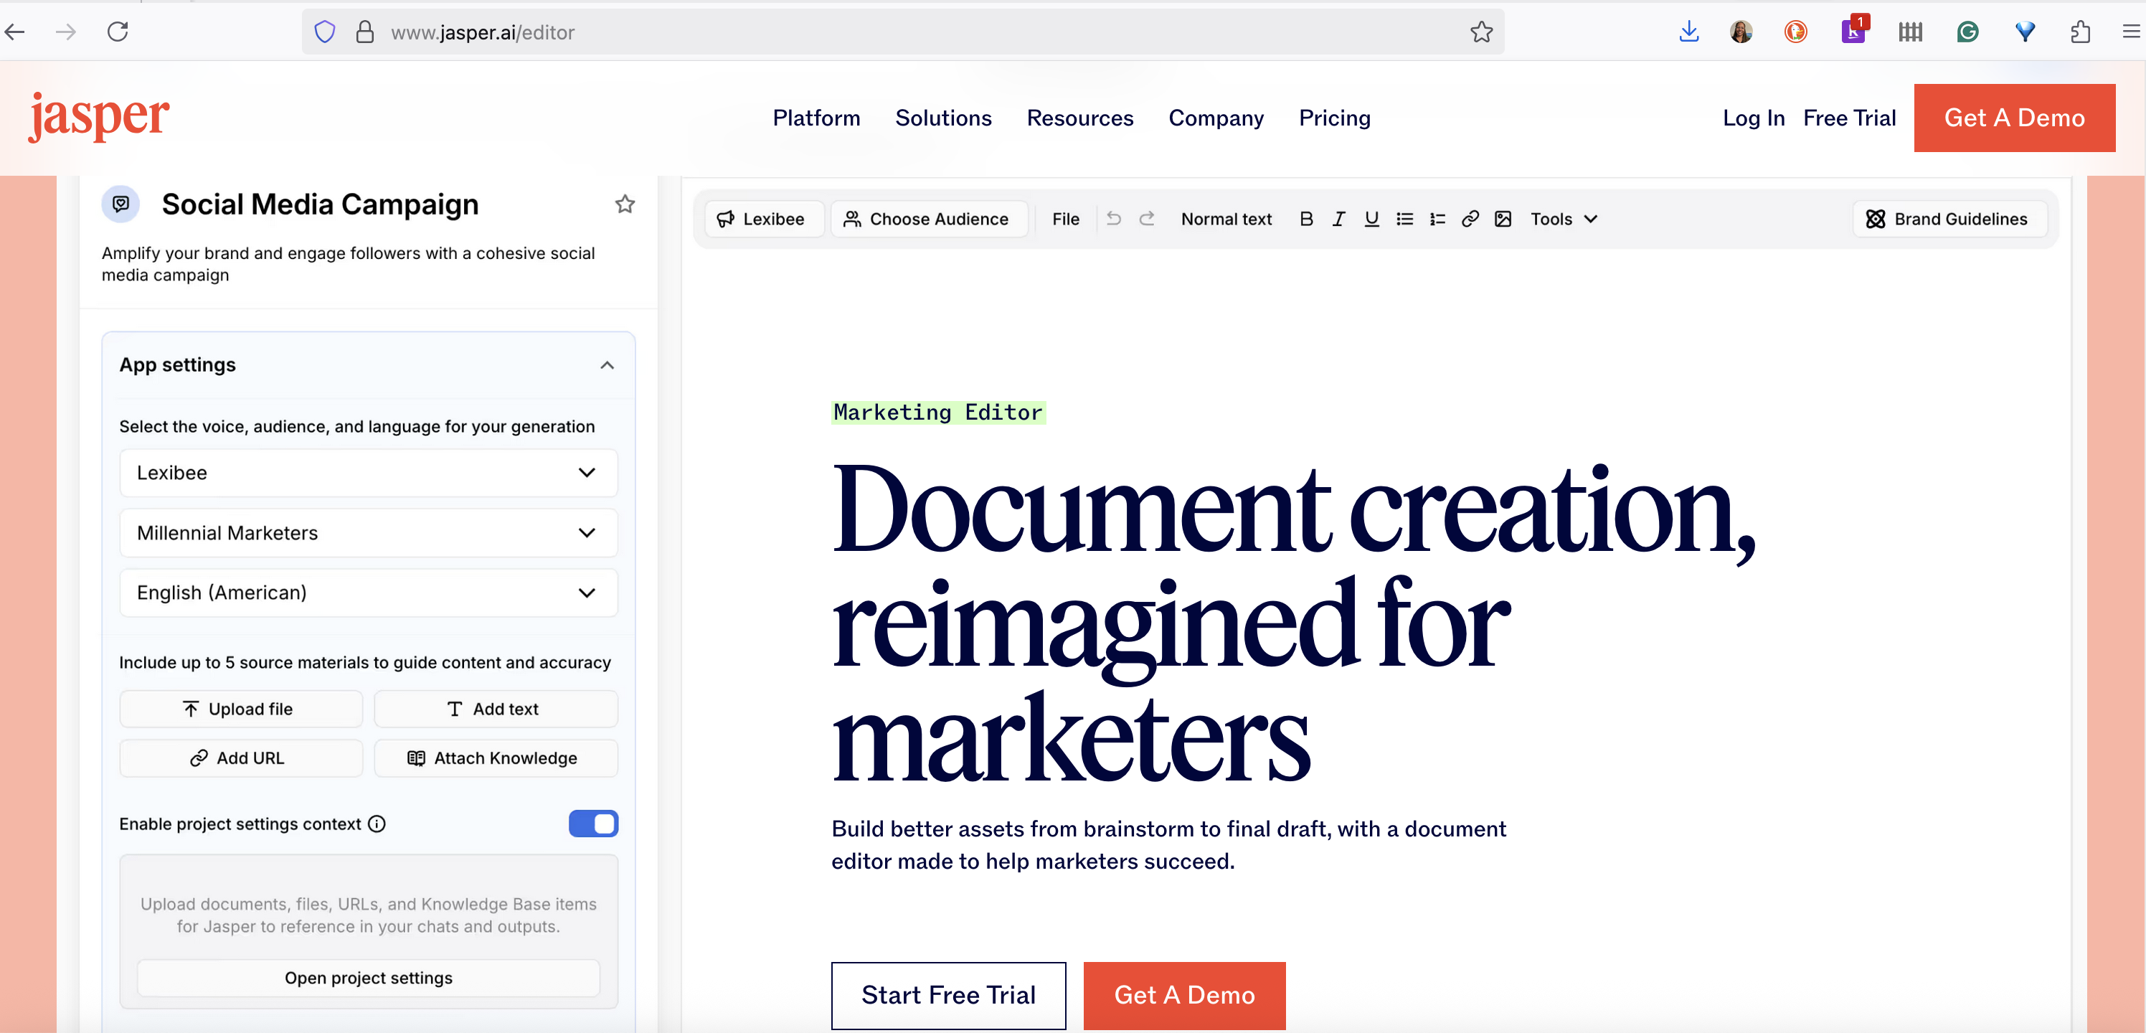2146x1033 pixels.
Task: Click the Upload file button
Action: point(241,709)
